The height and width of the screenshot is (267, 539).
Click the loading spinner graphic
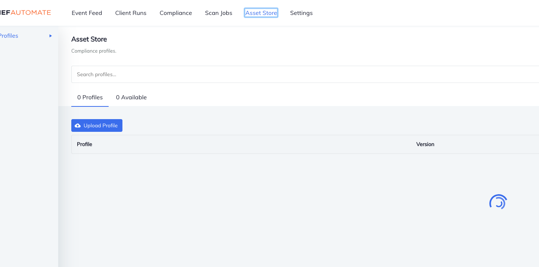click(498, 202)
